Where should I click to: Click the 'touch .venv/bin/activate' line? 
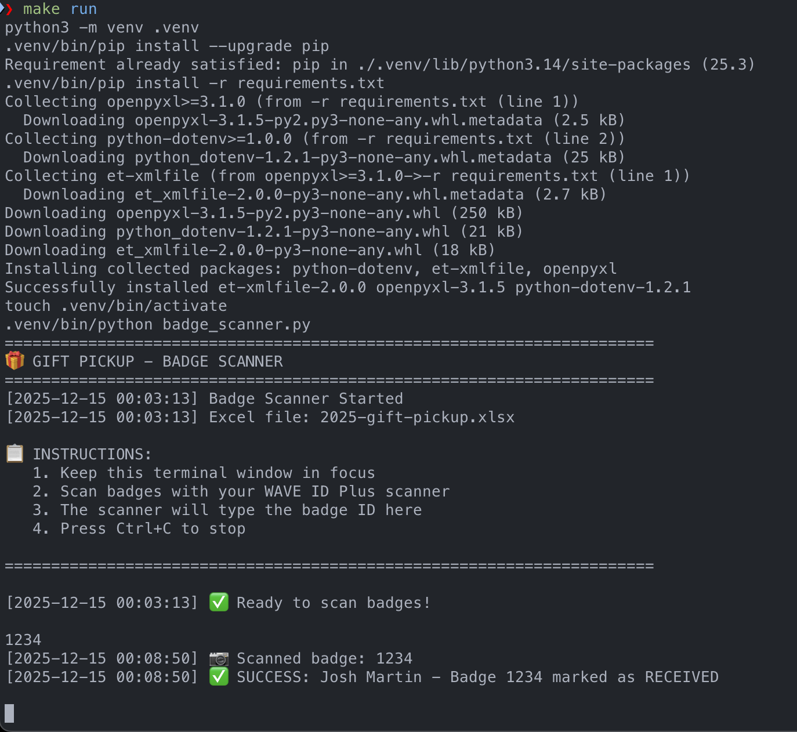116,306
